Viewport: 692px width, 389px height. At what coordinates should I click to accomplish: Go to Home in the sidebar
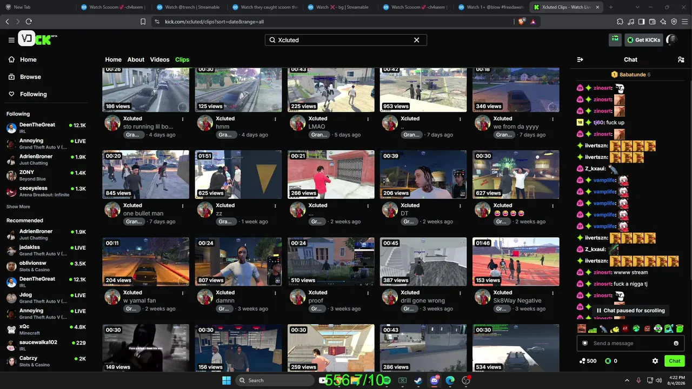[22, 59]
